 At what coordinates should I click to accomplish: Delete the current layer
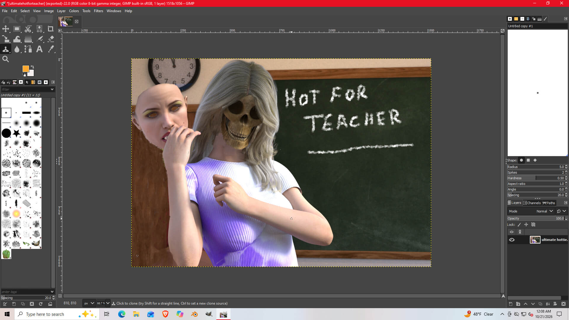(x=563, y=304)
